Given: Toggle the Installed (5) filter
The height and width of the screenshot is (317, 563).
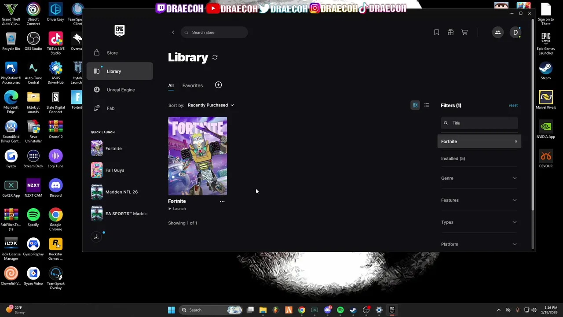Looking at the screenshot, I should coord(453,158).
